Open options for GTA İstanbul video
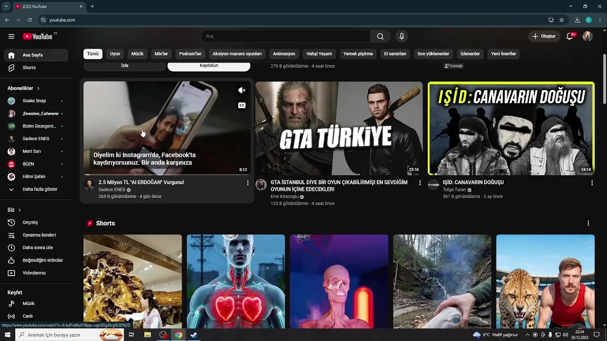The height and width of the screenshot is (341, 607). [420, 182]
